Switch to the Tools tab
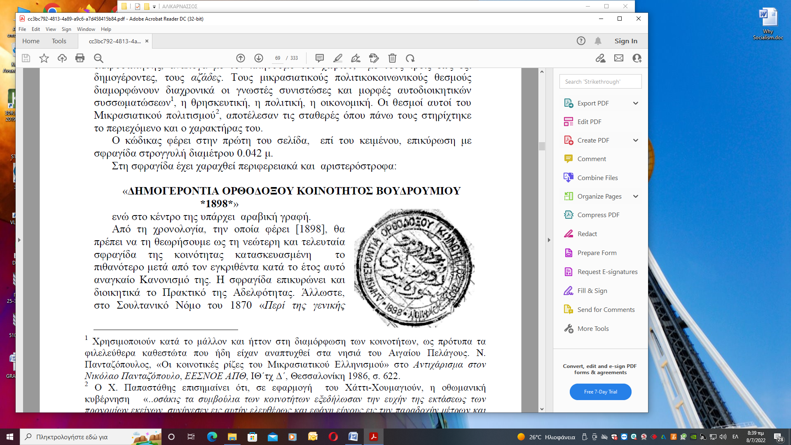Viewport: 791px width, 445px height. pos(59,41)
